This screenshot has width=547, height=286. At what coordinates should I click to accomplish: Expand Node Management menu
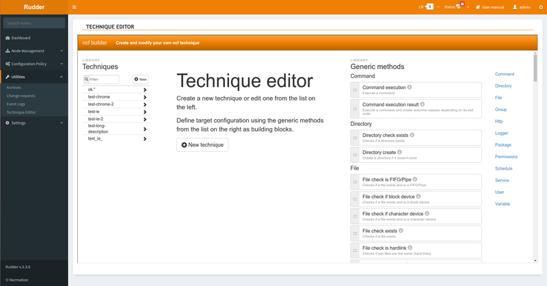(x=34, y=51)
